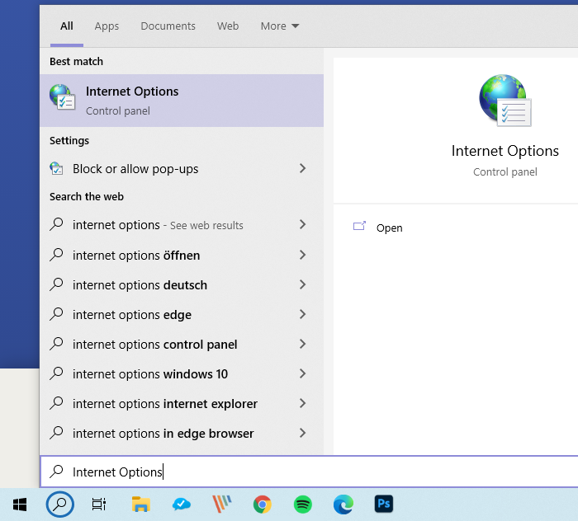Click search icon beside 'internet options öffnen'
The image size is (578, 521).
pos(56,255)
